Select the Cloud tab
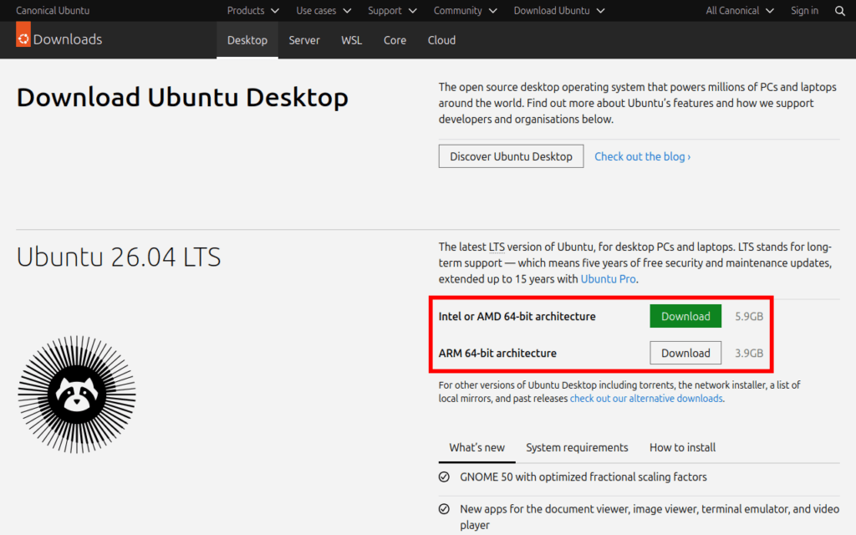This screenshot has height=535, width=856. click(441, 40)
